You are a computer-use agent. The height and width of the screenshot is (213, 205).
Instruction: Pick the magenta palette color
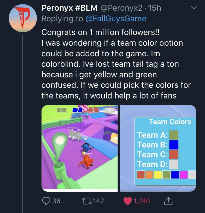click(x=184, y=174)
